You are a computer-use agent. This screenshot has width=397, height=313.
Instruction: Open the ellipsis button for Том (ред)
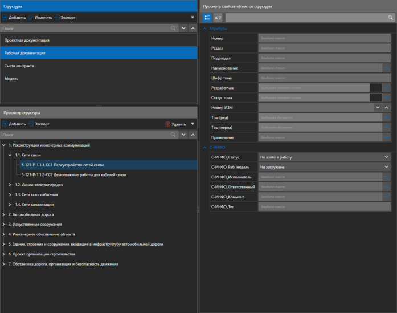[x=387, y=118]
